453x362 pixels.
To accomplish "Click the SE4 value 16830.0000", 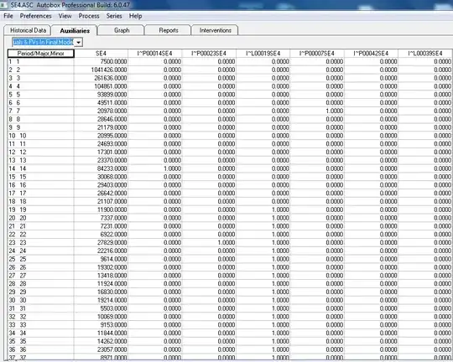I will click(x=102, y=292).
